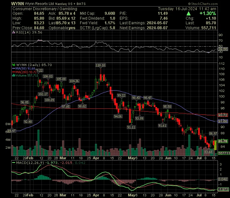Click the green MACD line legend marker

click(14, 163)
